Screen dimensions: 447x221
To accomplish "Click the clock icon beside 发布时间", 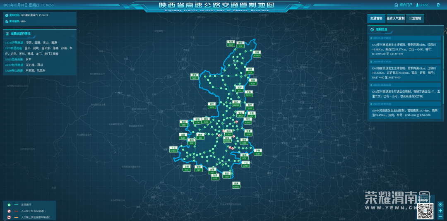I will pos(7,15).
